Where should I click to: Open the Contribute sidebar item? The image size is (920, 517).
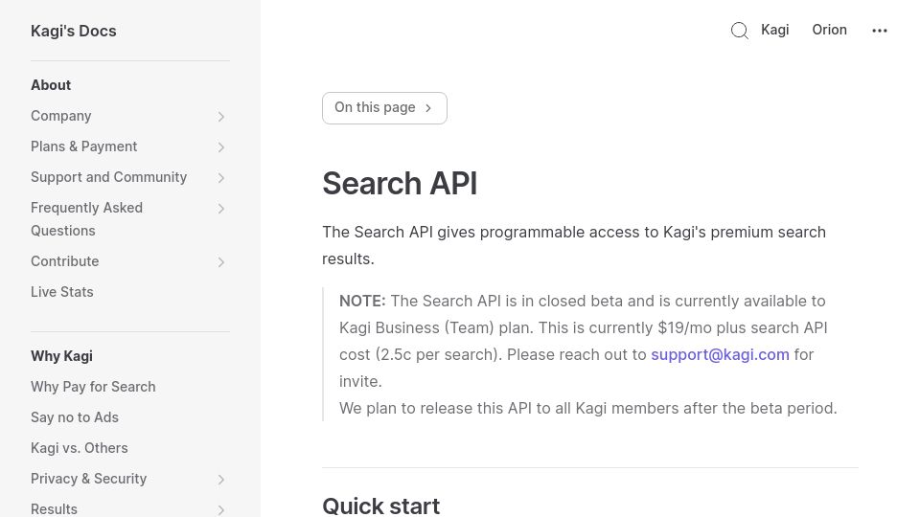(64, 261)
